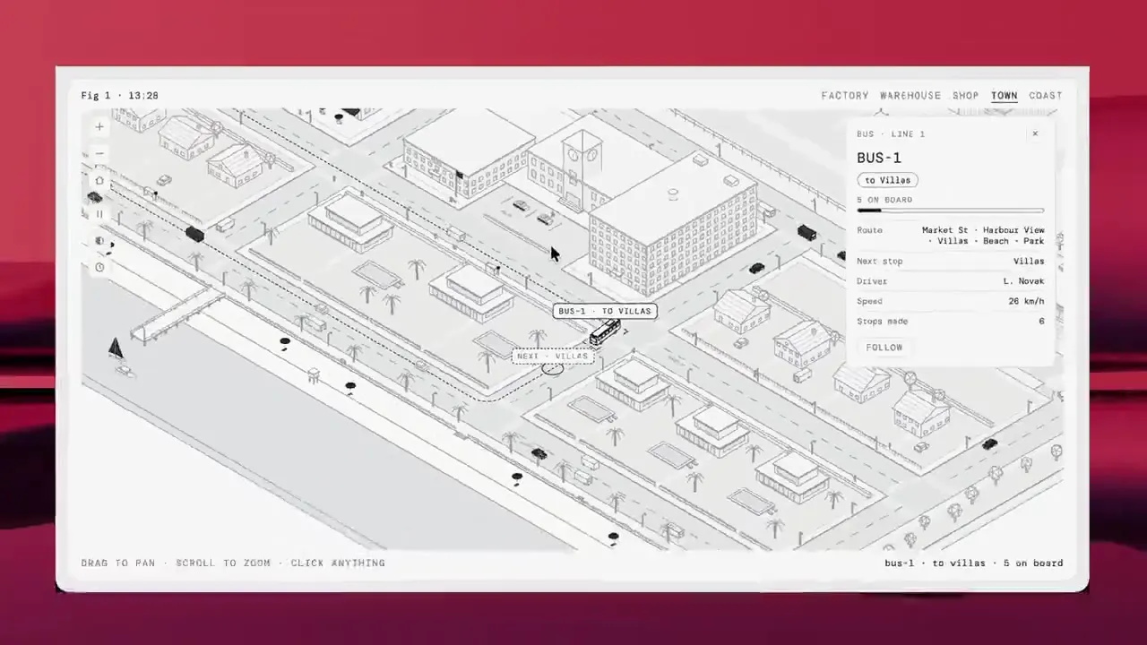Switch to the Factory tab
This screenshot has height=645, width=1147.
[x=845, y=96]
